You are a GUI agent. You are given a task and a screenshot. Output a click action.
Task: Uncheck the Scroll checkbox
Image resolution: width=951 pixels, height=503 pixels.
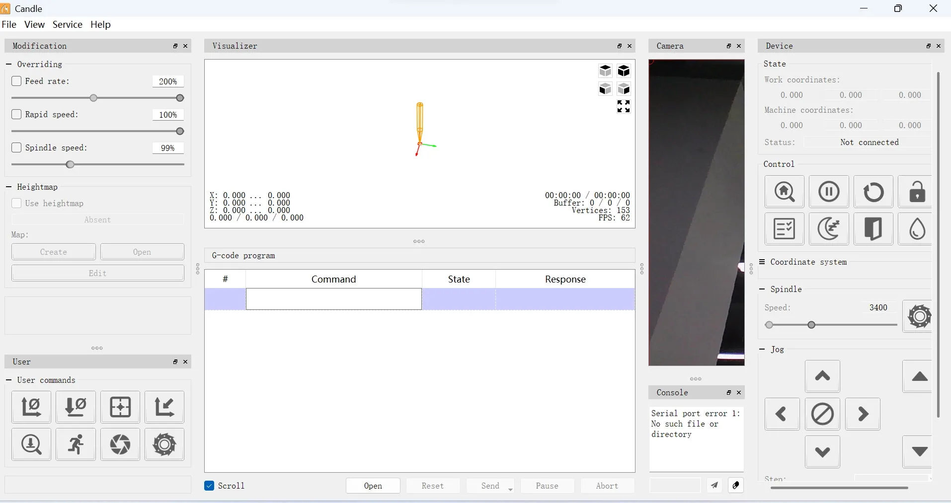[209, 486]
